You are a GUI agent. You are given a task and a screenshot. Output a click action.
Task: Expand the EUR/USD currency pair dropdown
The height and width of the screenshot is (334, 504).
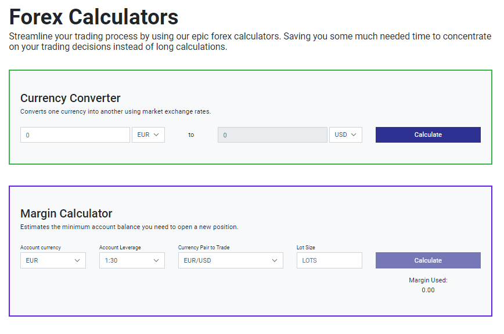pos(231,260)
